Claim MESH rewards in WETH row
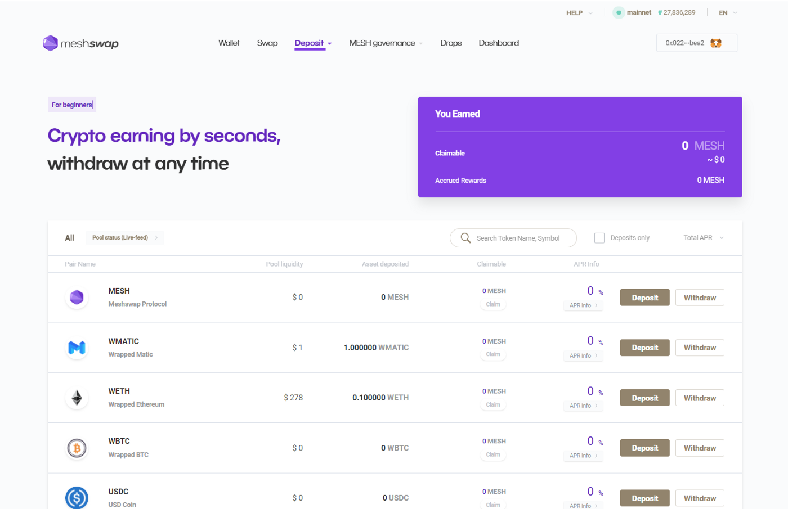 click(493, 404)
